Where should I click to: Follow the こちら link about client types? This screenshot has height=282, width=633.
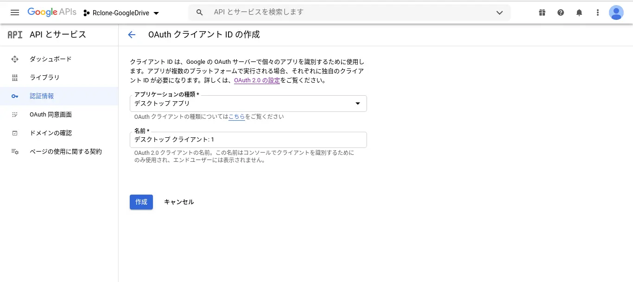click(x=237, y=117)
